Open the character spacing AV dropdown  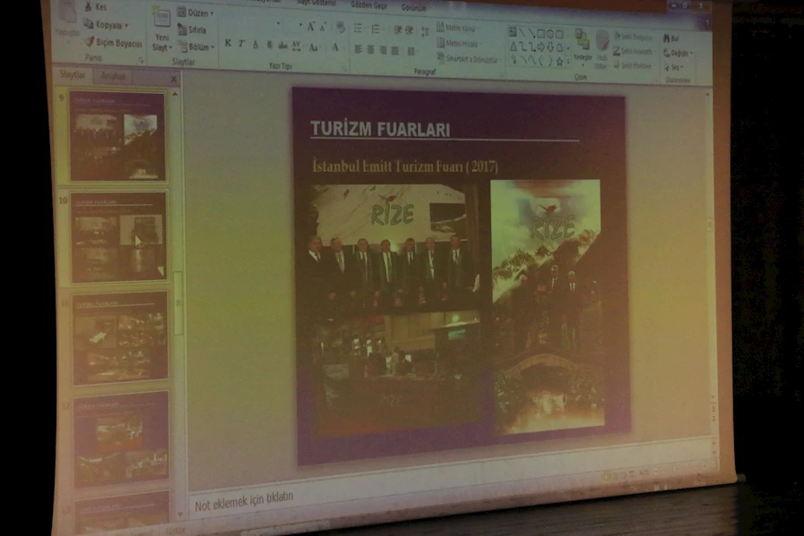pos(297,47)
